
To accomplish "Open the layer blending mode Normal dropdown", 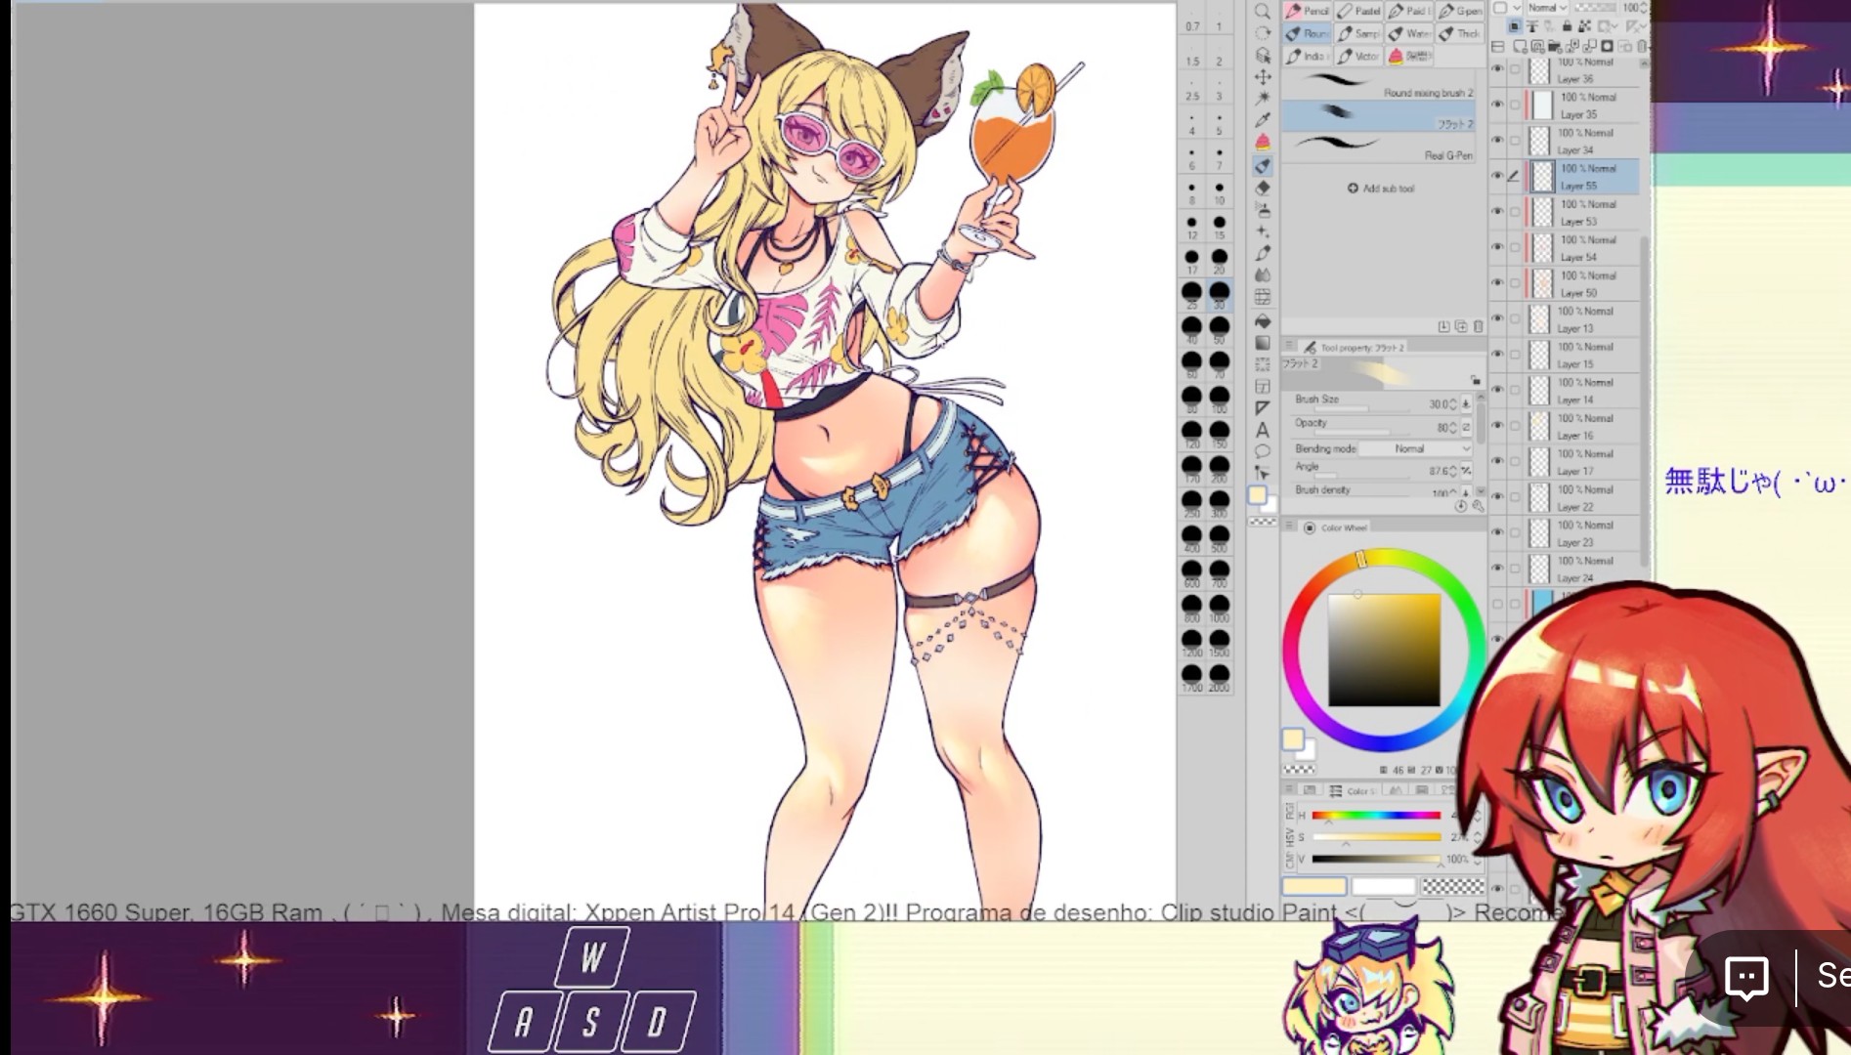I will 1547,8.
